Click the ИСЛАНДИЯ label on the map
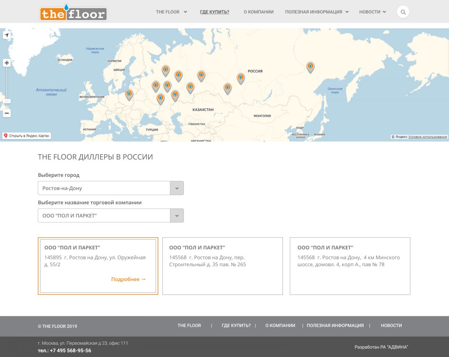The width and height of the screenshot is (449, 357). 65,60
